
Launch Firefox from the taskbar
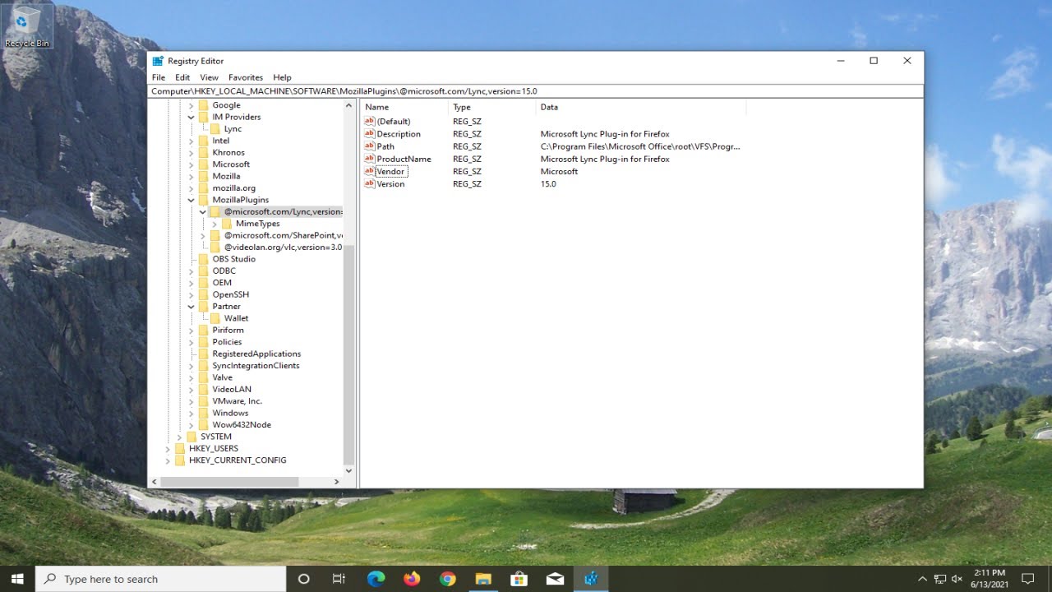[412, 579]
